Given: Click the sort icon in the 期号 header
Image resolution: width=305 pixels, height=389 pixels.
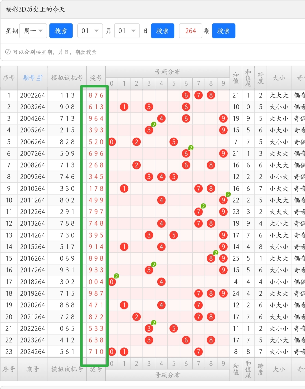Looking at the screenshot, I should pyautogui.click(x=40, y=78).
